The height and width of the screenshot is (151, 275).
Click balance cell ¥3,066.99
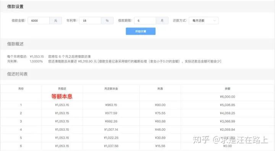click(228, 121)
